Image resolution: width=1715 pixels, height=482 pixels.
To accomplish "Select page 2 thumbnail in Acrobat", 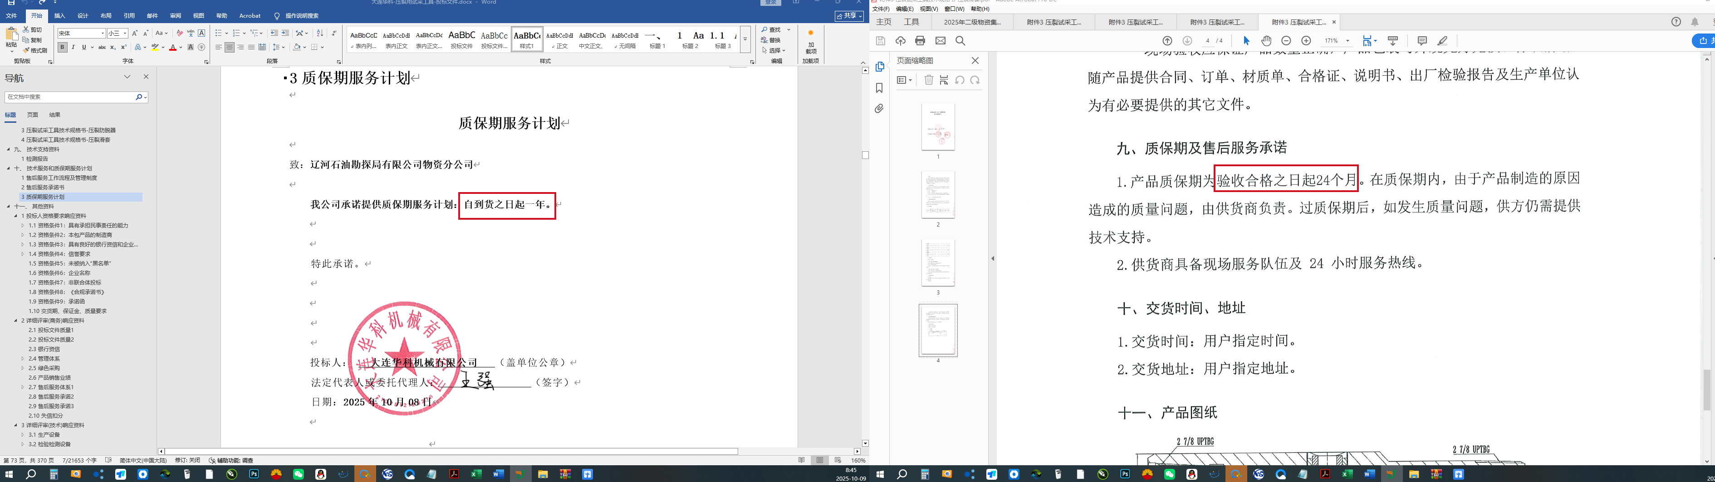I will pos(938,195).
